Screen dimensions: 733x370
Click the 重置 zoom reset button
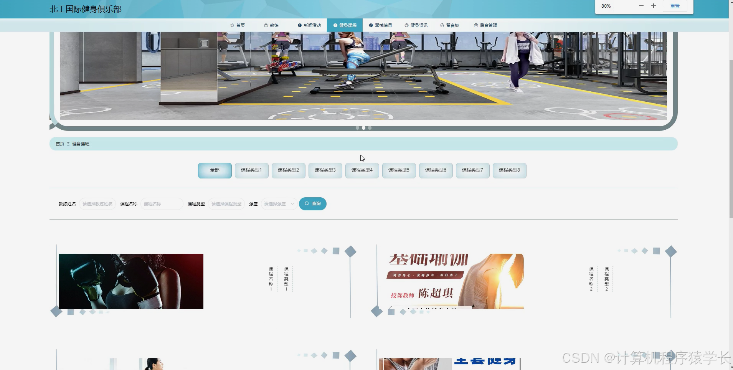tap(675, 6)
